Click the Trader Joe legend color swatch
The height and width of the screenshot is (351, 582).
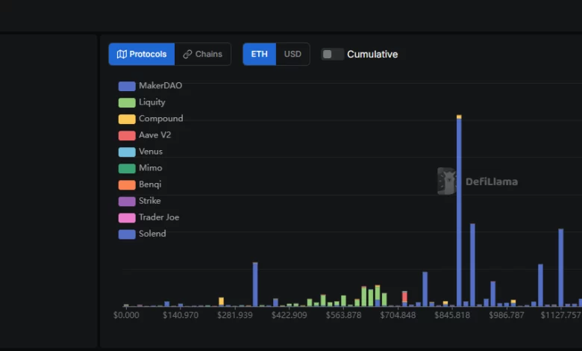click(x=127, y=217)
